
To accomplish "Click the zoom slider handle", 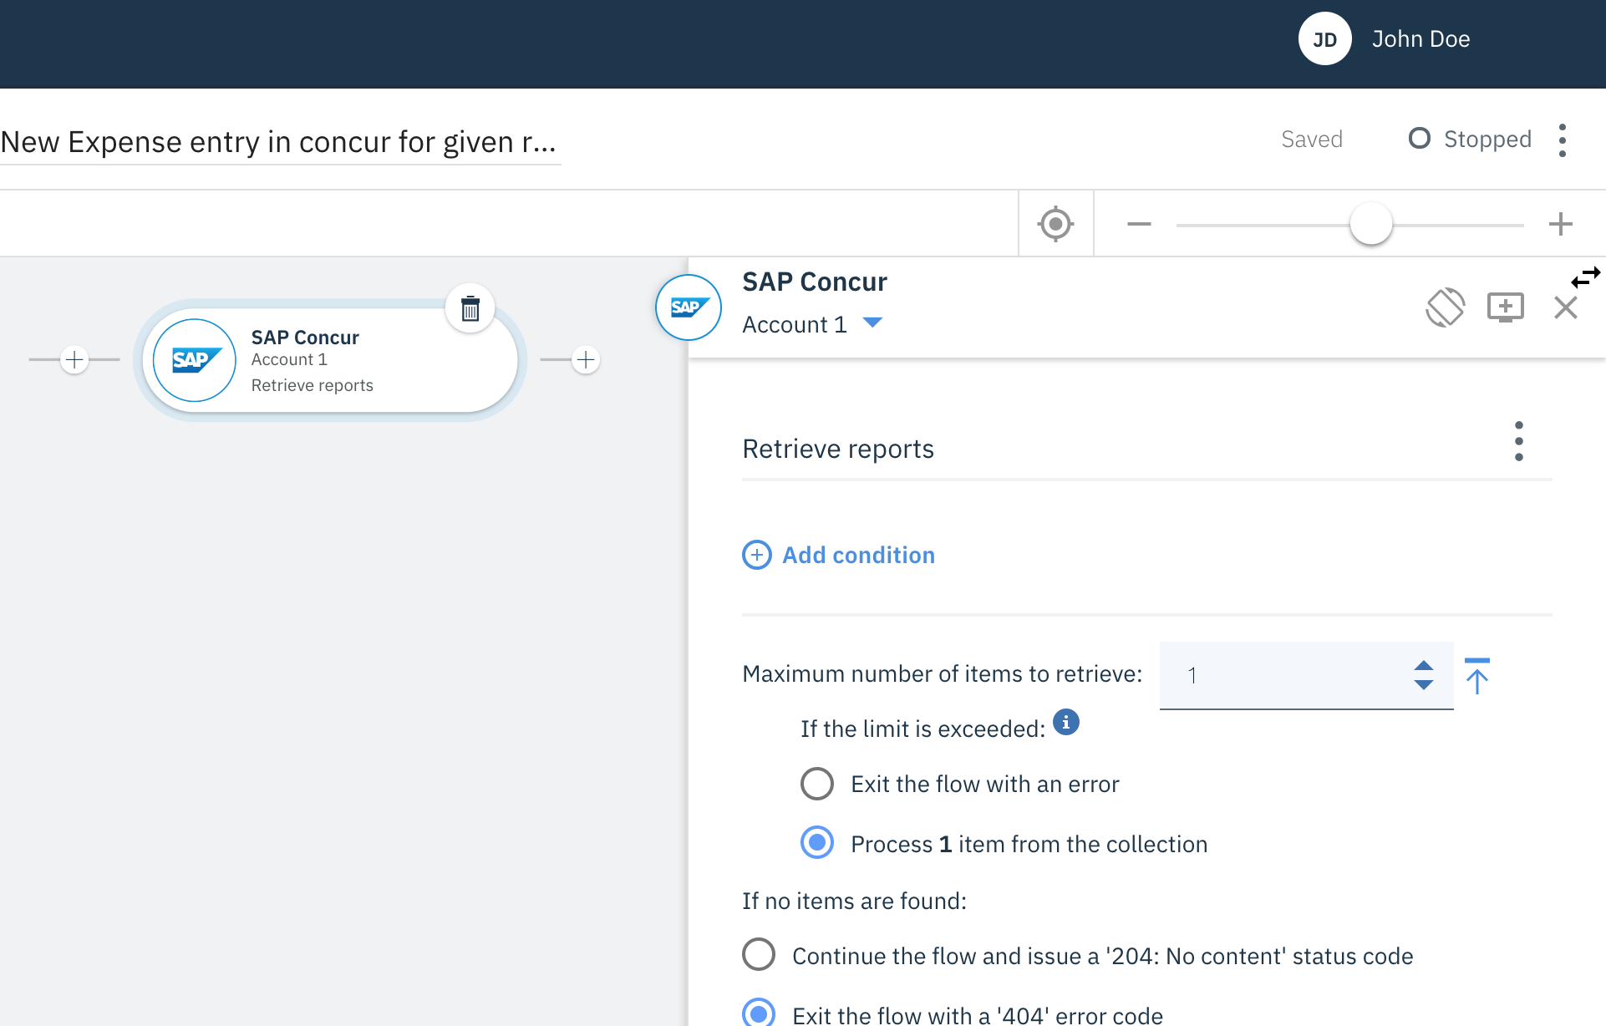I will click(x=1370, y=224).
